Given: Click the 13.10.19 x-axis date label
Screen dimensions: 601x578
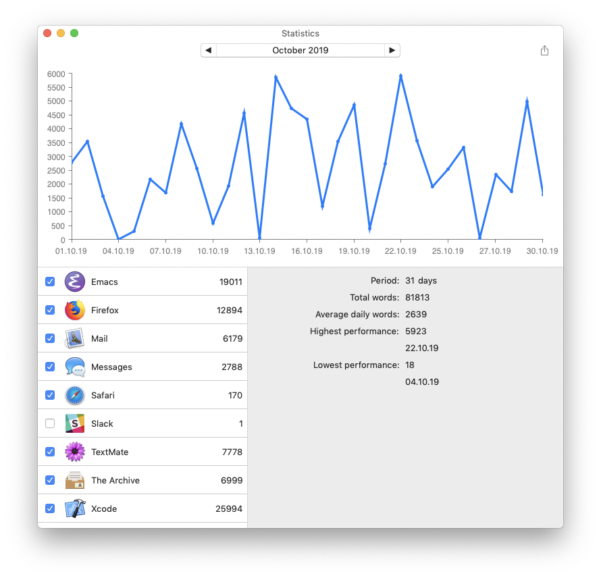Looking at the screenshot, I should [x=259, y=251].
